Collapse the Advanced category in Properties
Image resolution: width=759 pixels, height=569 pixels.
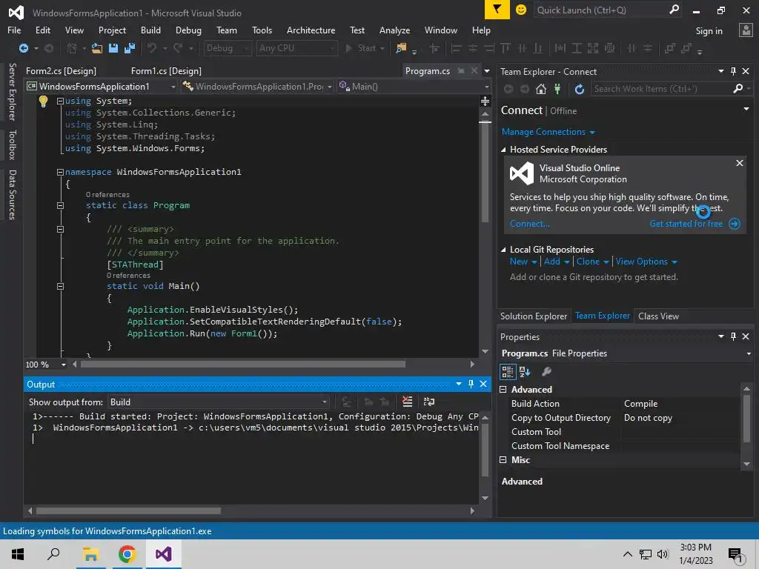tap(503, 390)
